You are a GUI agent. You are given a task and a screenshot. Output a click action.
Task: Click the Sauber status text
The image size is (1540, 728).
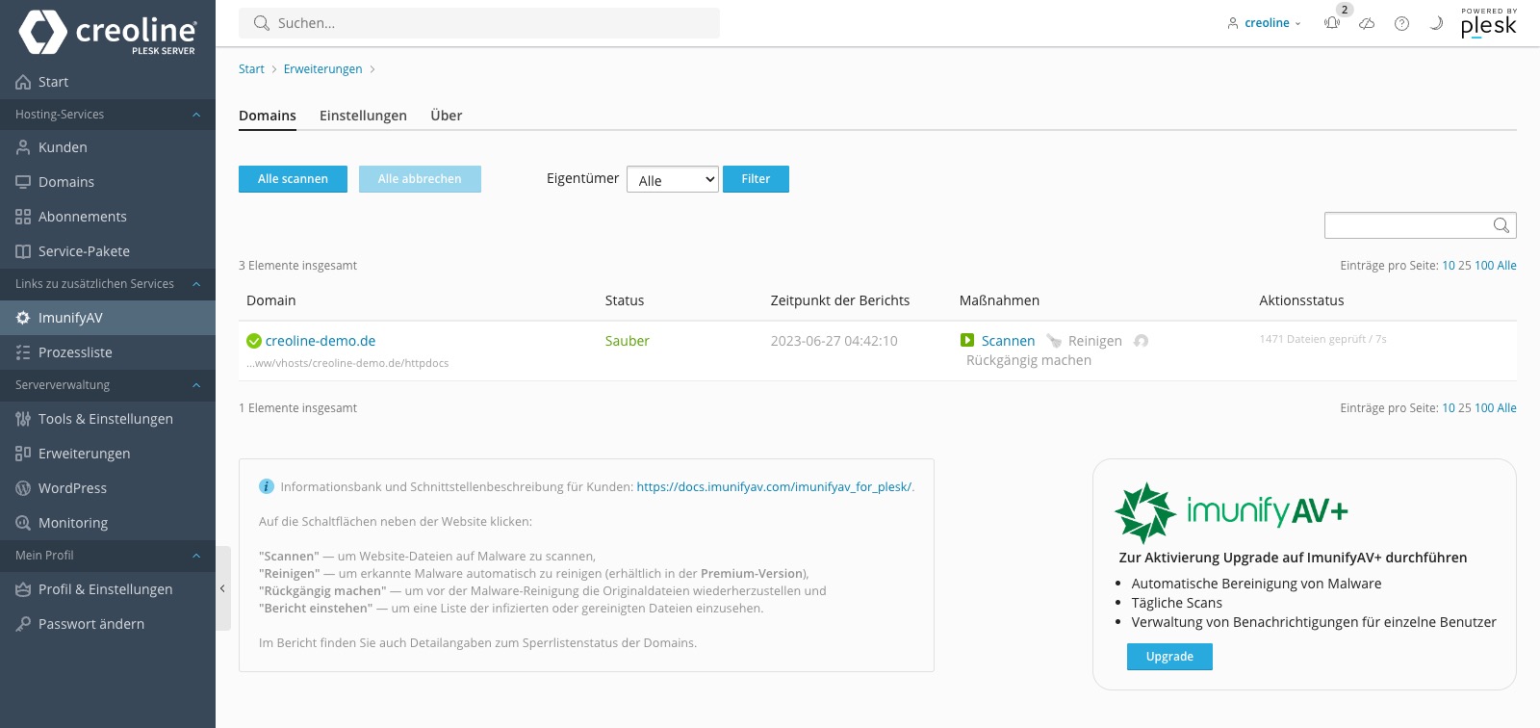click(628, 341)
